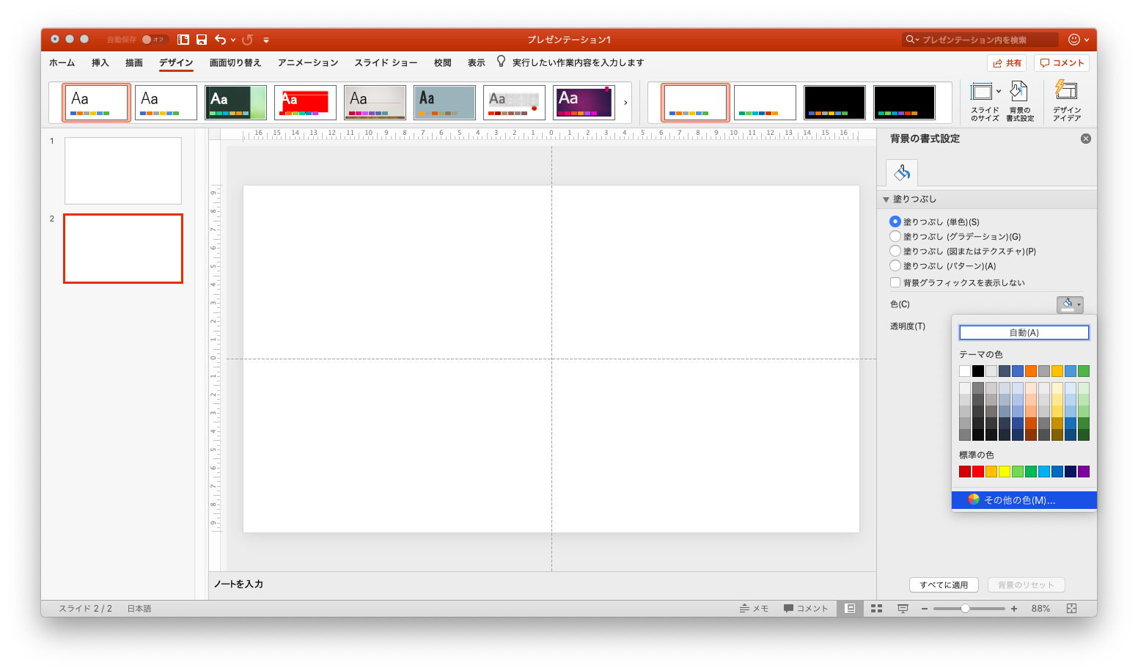Viewport: 1138px width, 671px height.
Task: Select solid fill 塗りつぶし (単色) radio
Action: [x=895, y=221]
